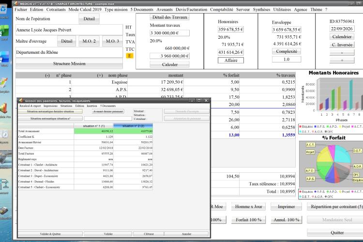Open Structure Mission
This screenshot has width=363, height=242.
69,63
